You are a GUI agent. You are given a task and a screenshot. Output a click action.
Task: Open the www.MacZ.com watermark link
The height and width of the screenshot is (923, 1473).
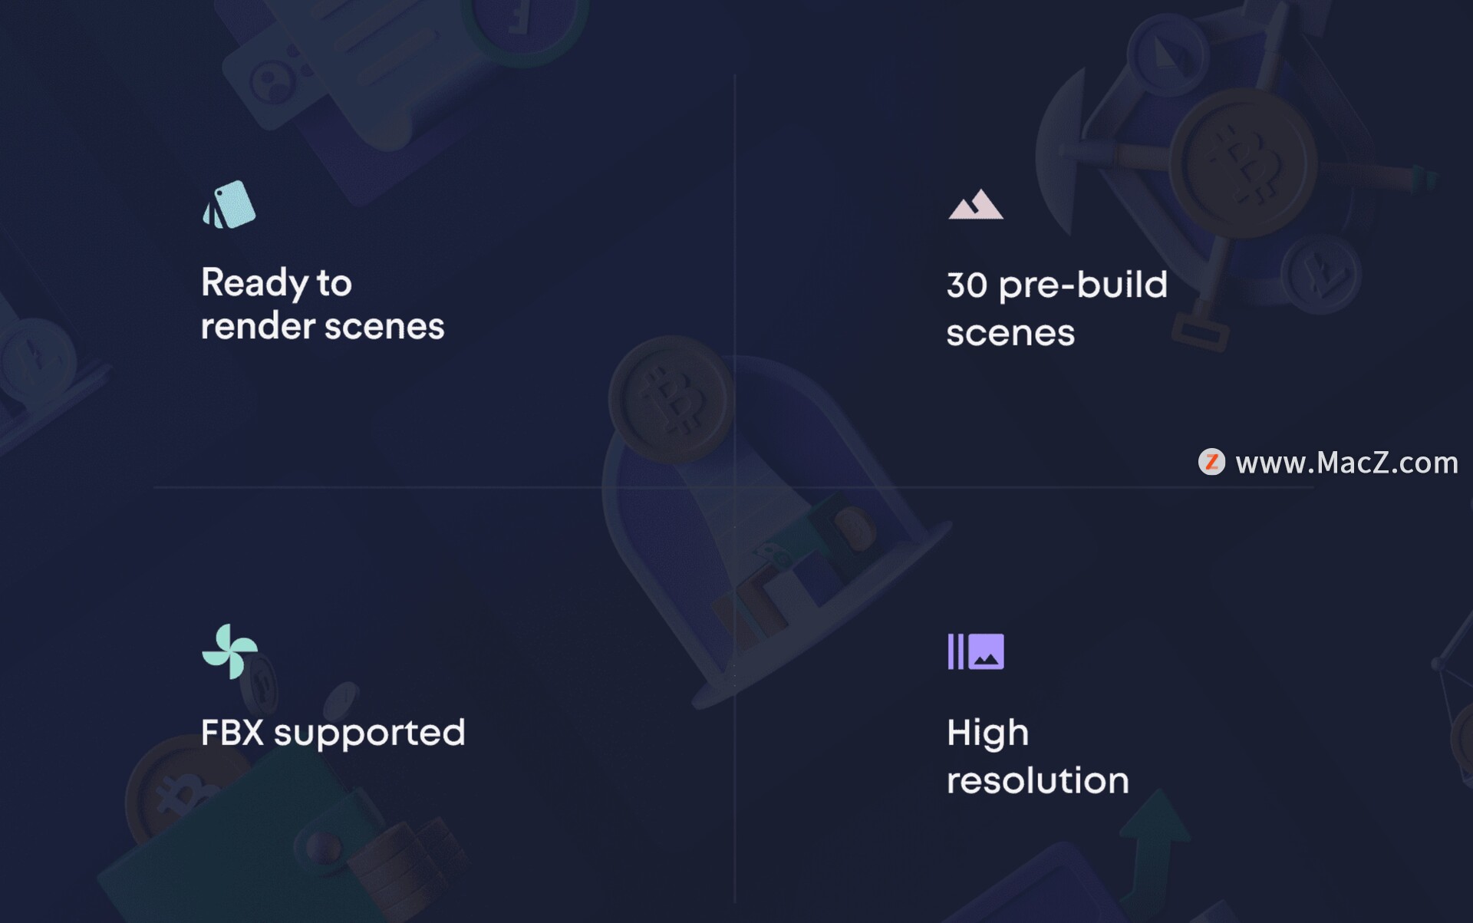1346,463
